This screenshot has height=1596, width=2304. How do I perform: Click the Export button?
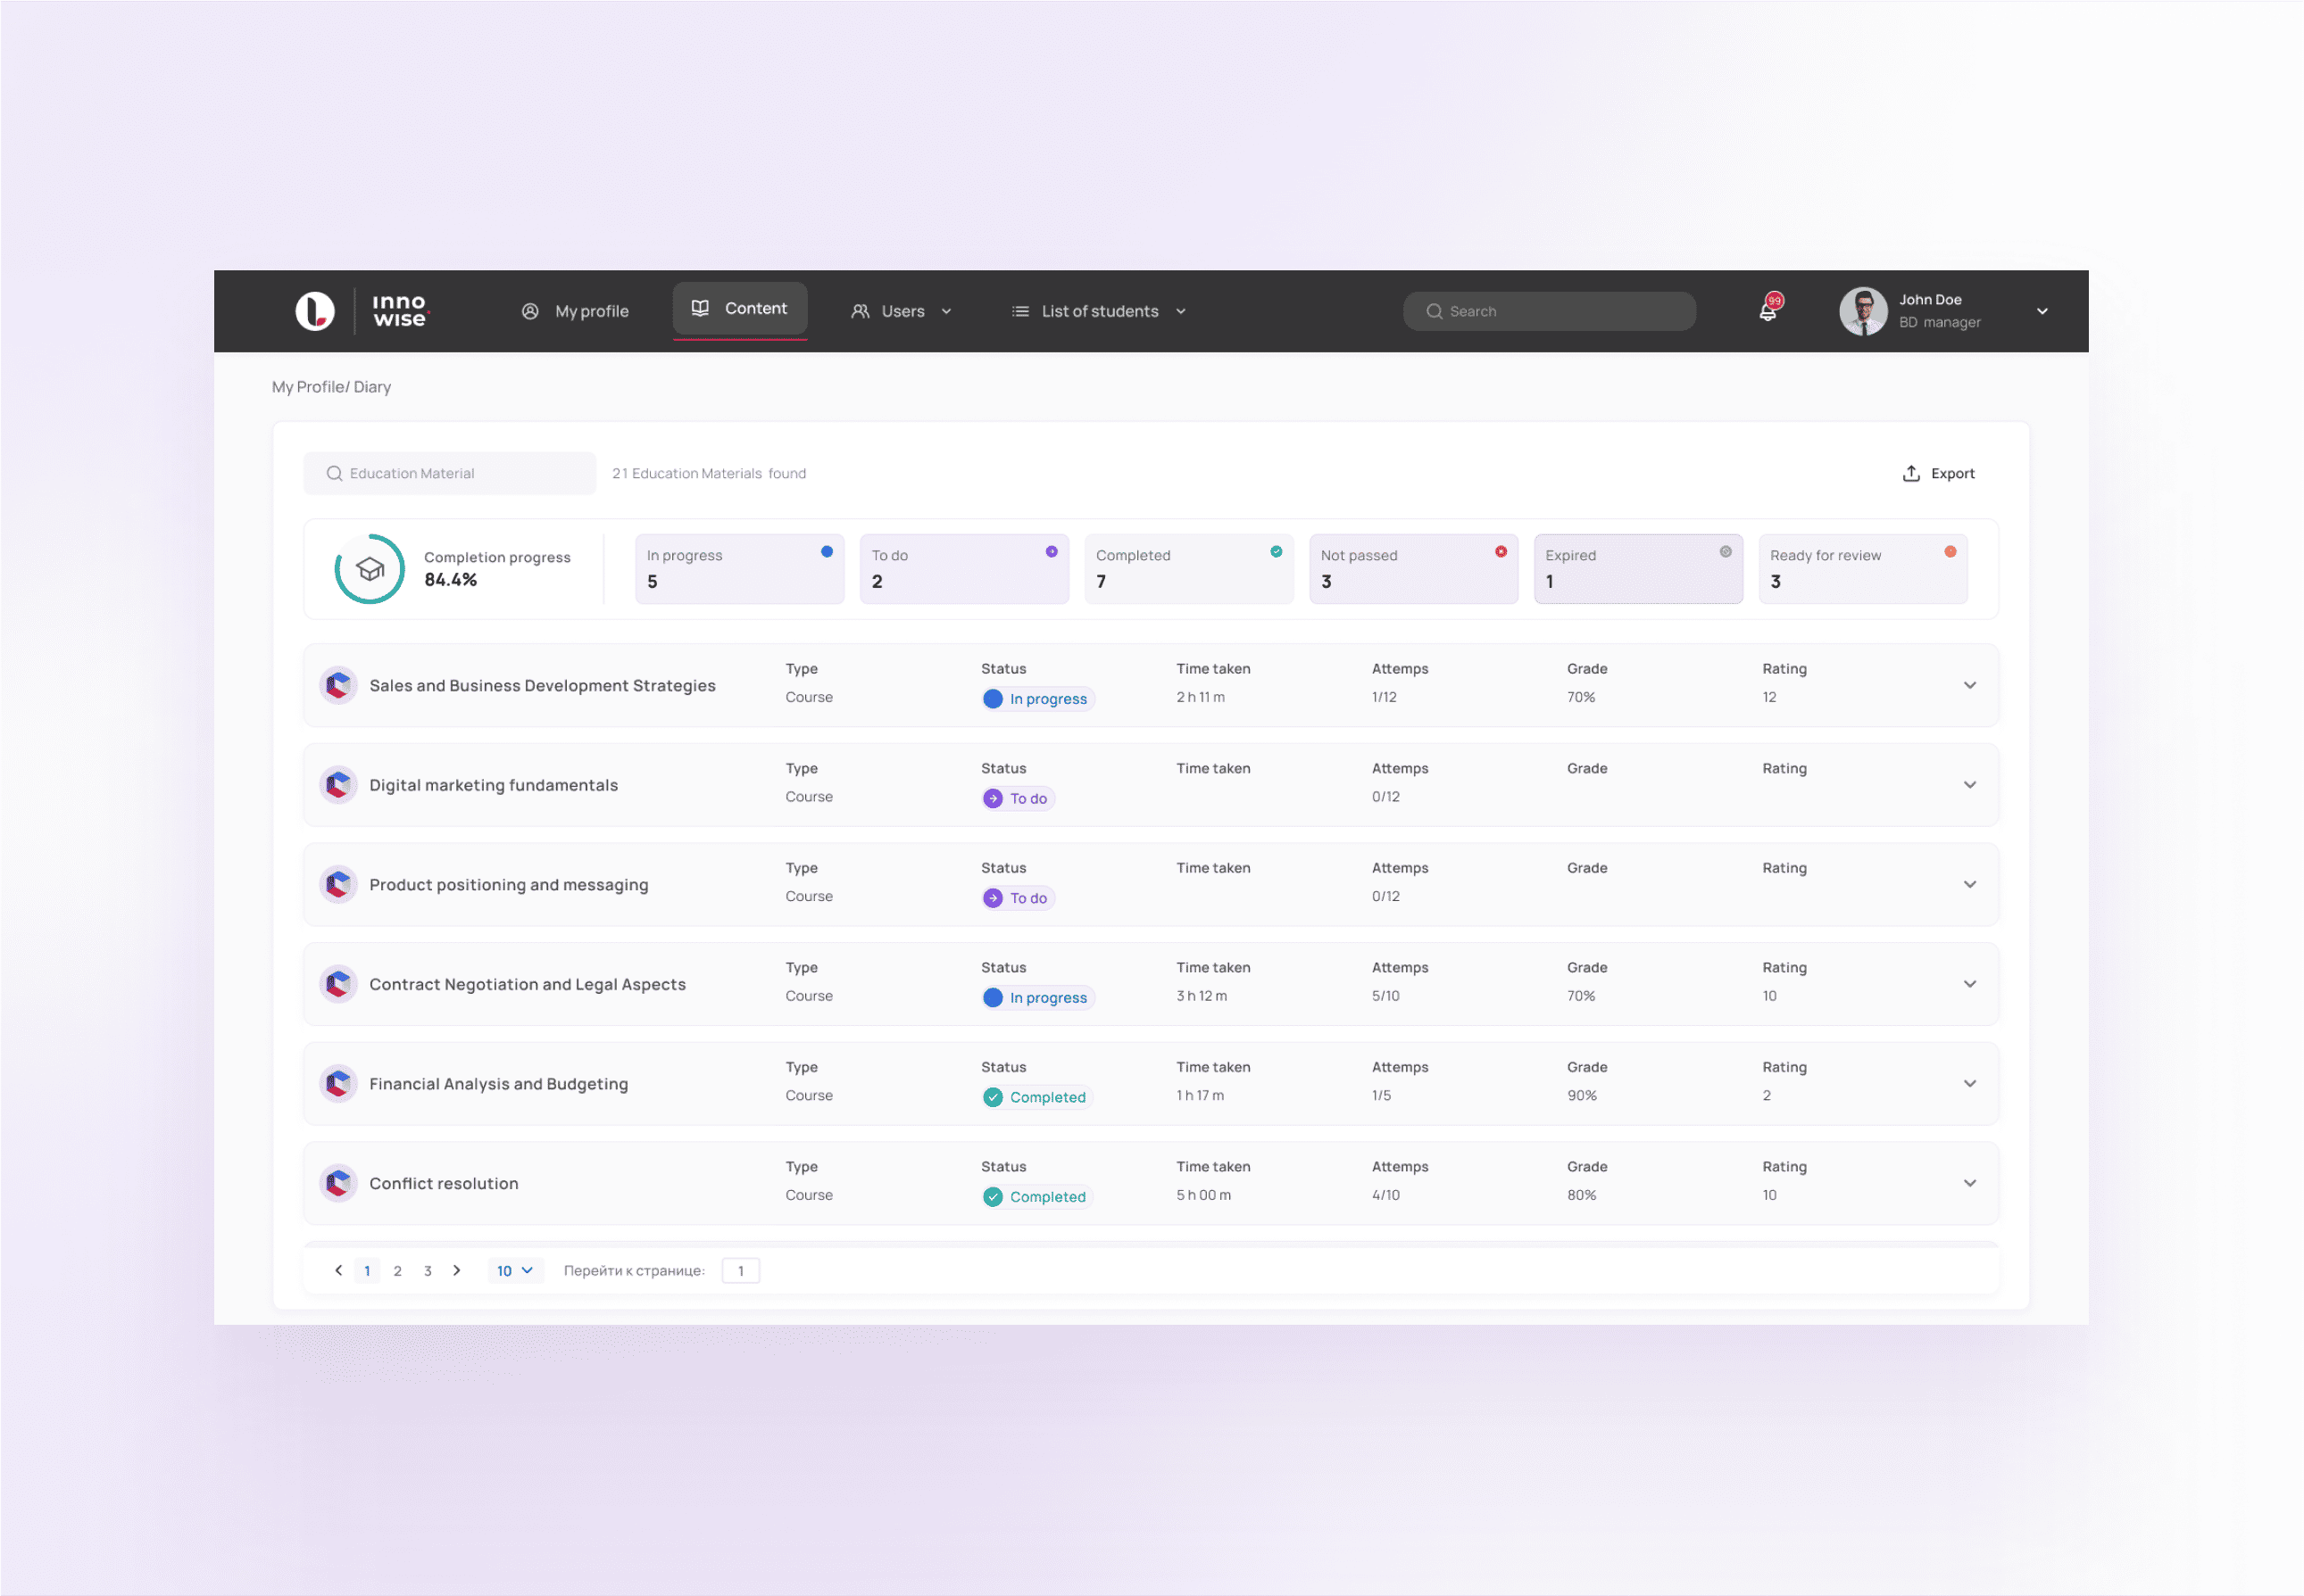[1938, 473]
